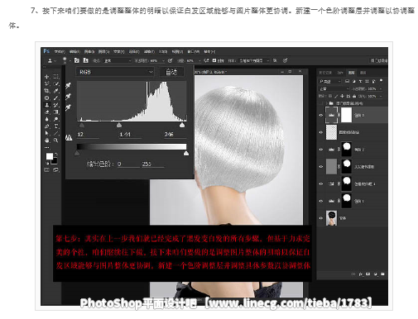Open the Layer menu
The height and width of the screenshot is (319, 418).
coord(104,51)
